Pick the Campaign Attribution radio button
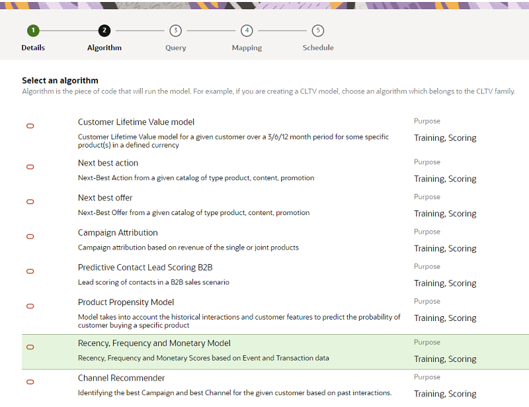 [30, 236]
